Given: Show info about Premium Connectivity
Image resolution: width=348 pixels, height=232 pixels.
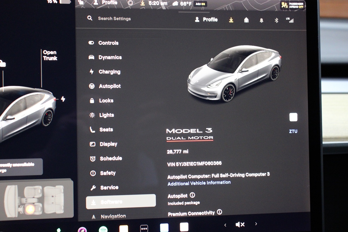Looking at the screenshot, I should pyautogui.click(x=220, y=212).
